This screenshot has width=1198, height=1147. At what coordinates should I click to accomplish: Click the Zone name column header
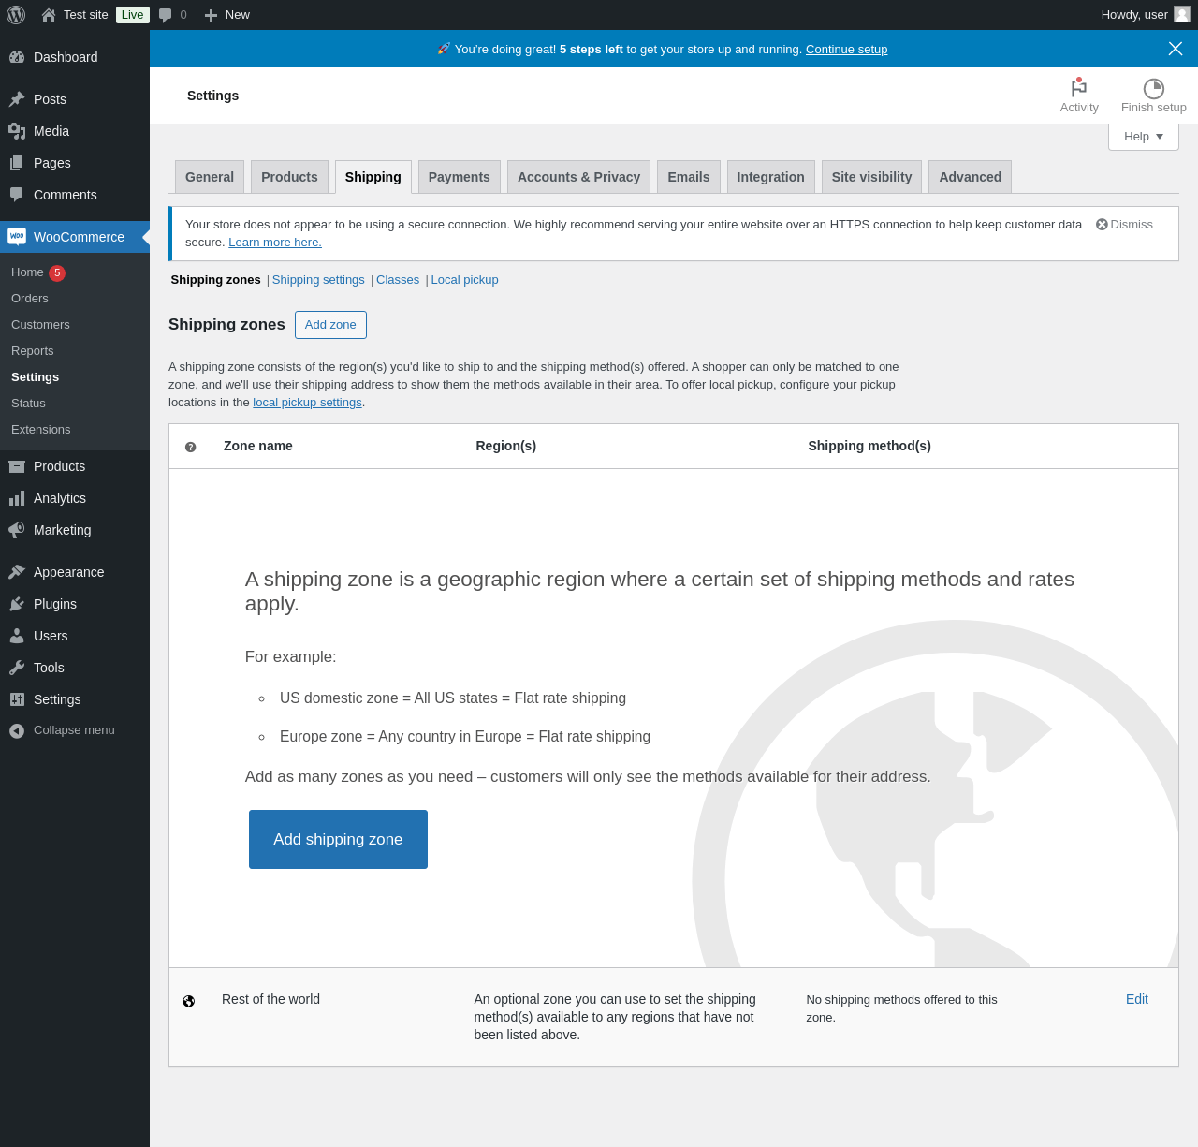click(258, 446)
